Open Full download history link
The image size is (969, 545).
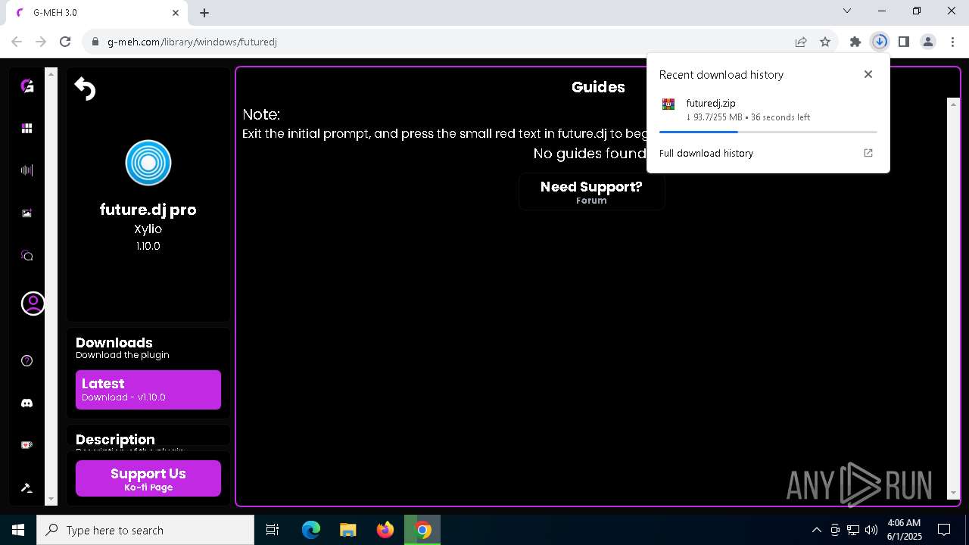point(706,153)
